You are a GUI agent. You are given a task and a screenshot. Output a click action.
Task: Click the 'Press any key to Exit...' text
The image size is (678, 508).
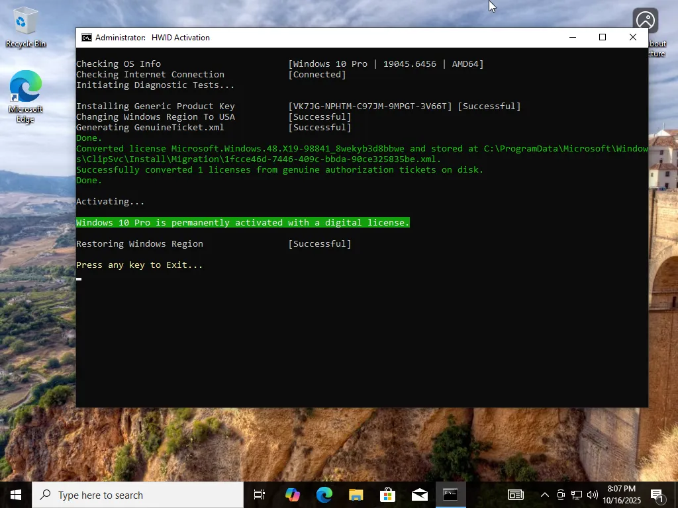[139, 265]
